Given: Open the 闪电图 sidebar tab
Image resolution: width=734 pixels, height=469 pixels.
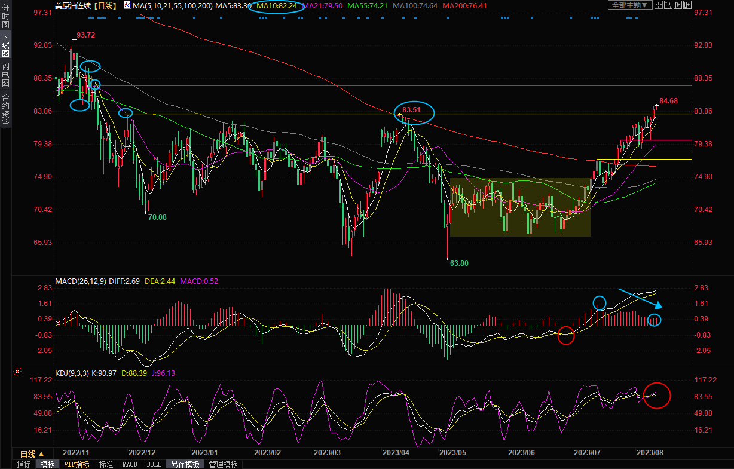Looking at the screenshot, I should coord(5,74).
